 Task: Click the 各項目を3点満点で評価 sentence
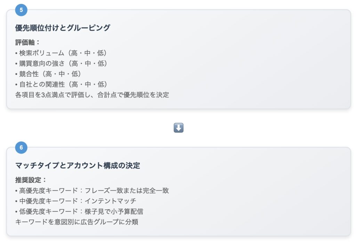tap(92, 95)
